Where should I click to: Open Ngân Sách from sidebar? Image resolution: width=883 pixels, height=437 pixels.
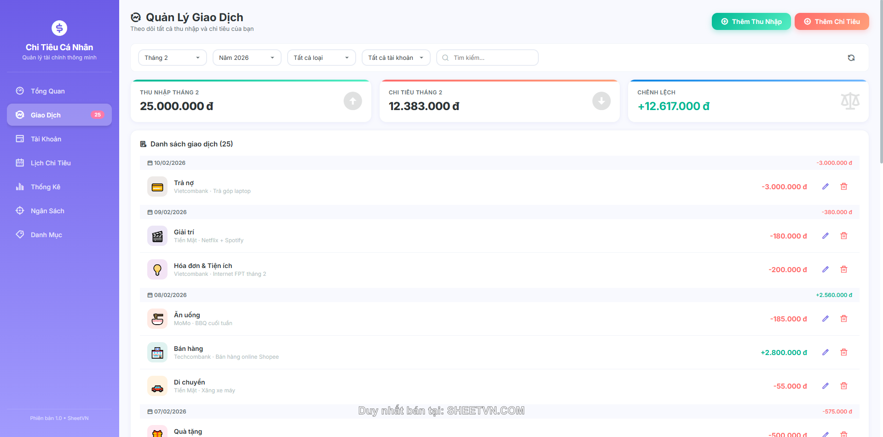(47, 211)
